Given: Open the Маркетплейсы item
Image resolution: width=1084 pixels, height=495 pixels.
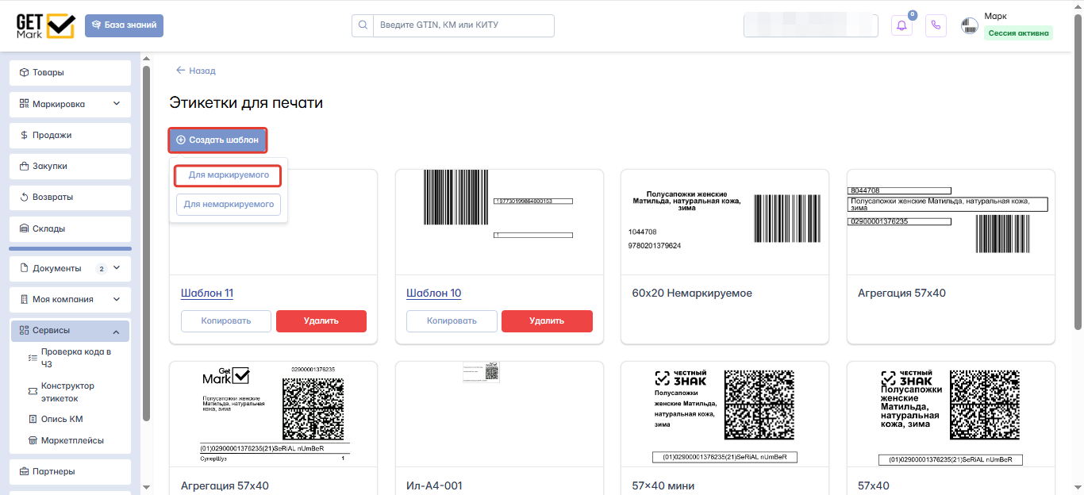Looking at the screenshot, I should point(71,440).
